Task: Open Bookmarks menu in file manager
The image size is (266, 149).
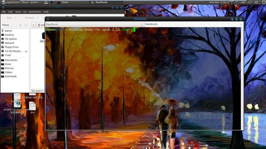Action: 35,12
